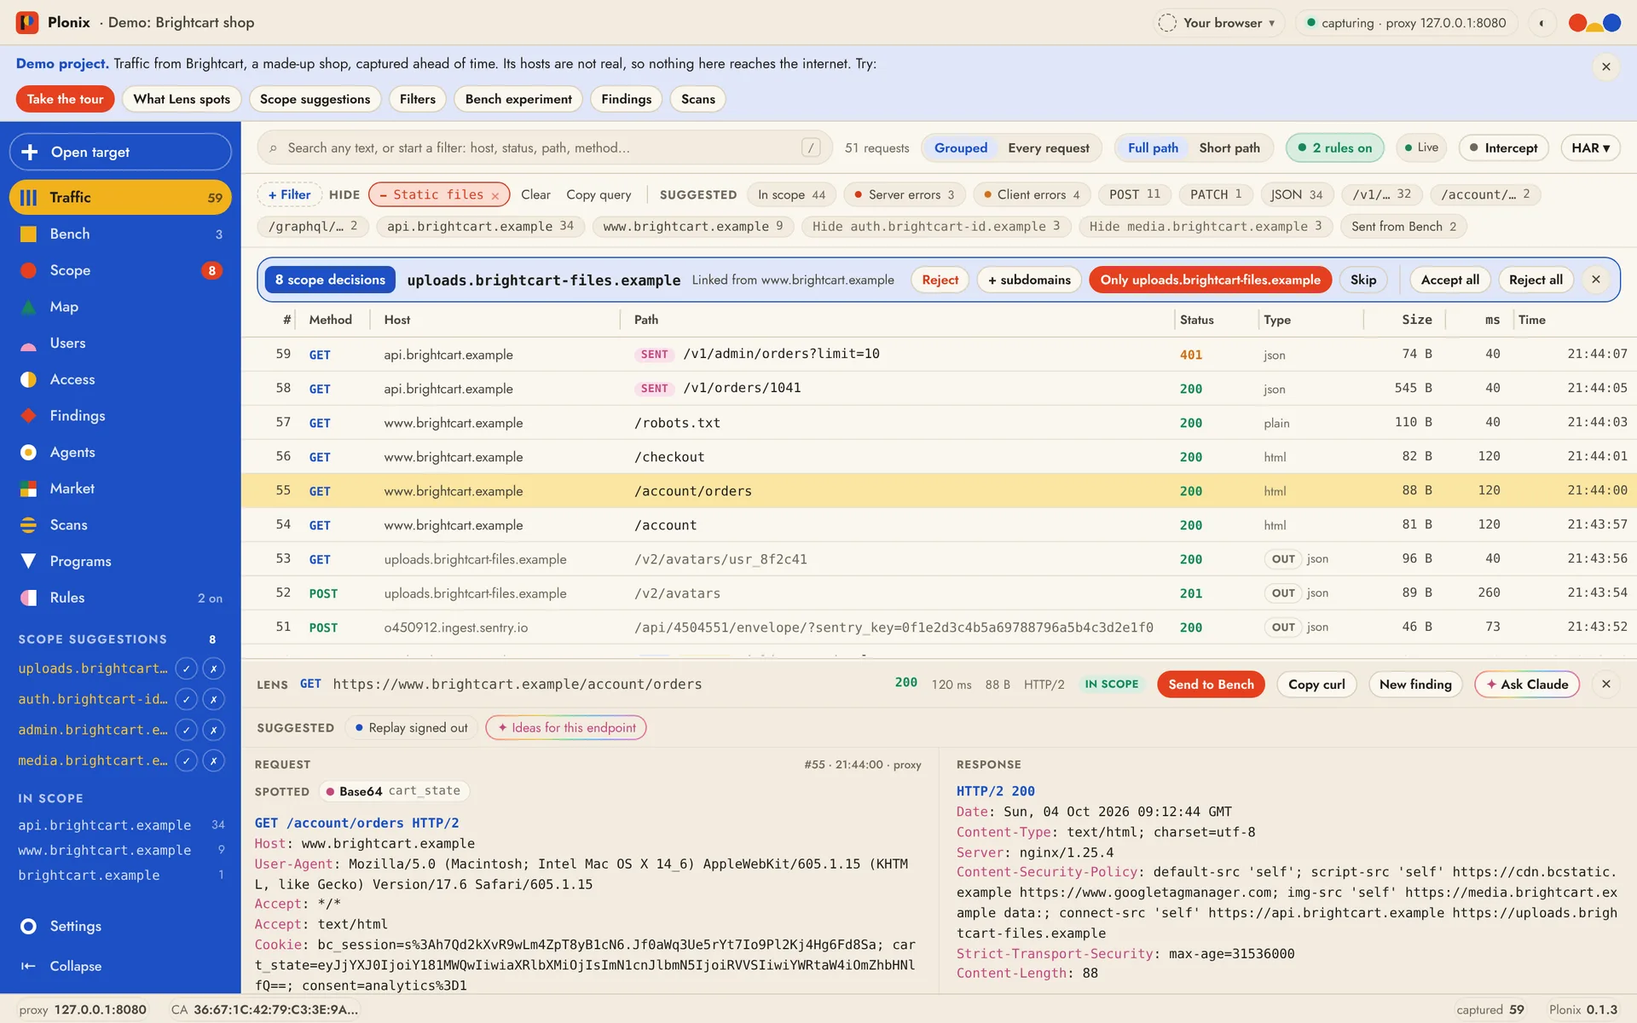Toggle the 2 rules on indicator
Screen dimensions: 1637x1023
1334,147
